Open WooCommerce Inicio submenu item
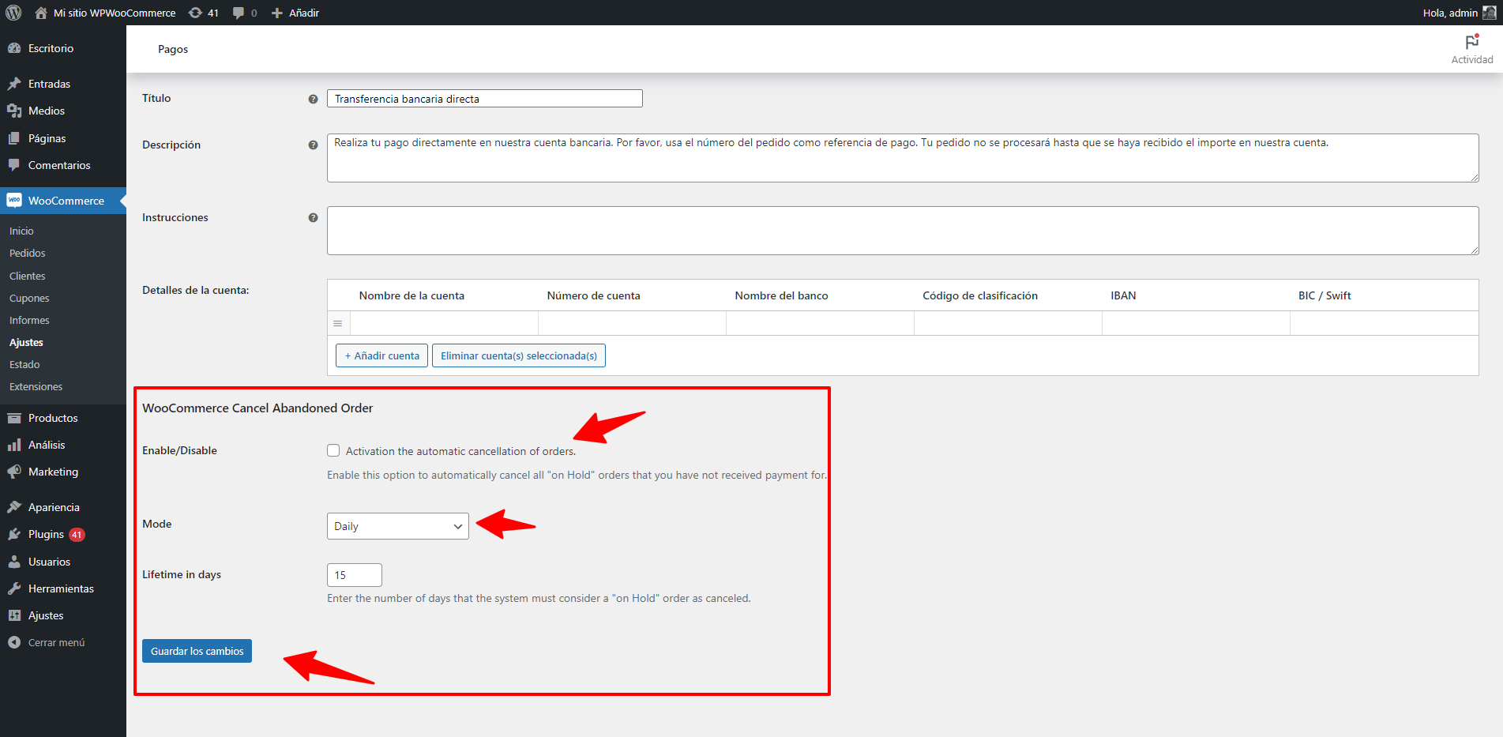The width and height of the screenshot is (1503, 737). coord(21,231)
